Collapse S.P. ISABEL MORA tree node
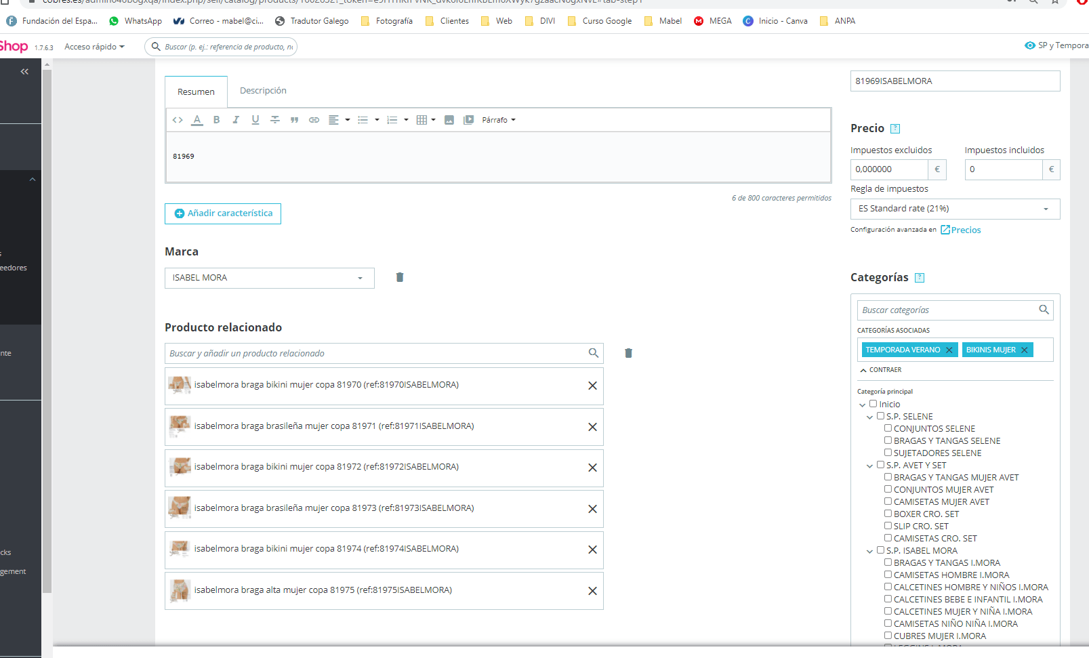 click(x=870, y=552)
